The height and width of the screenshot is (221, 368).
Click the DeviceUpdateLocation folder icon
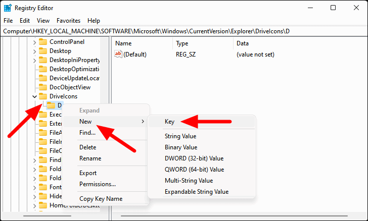(43, 78)
